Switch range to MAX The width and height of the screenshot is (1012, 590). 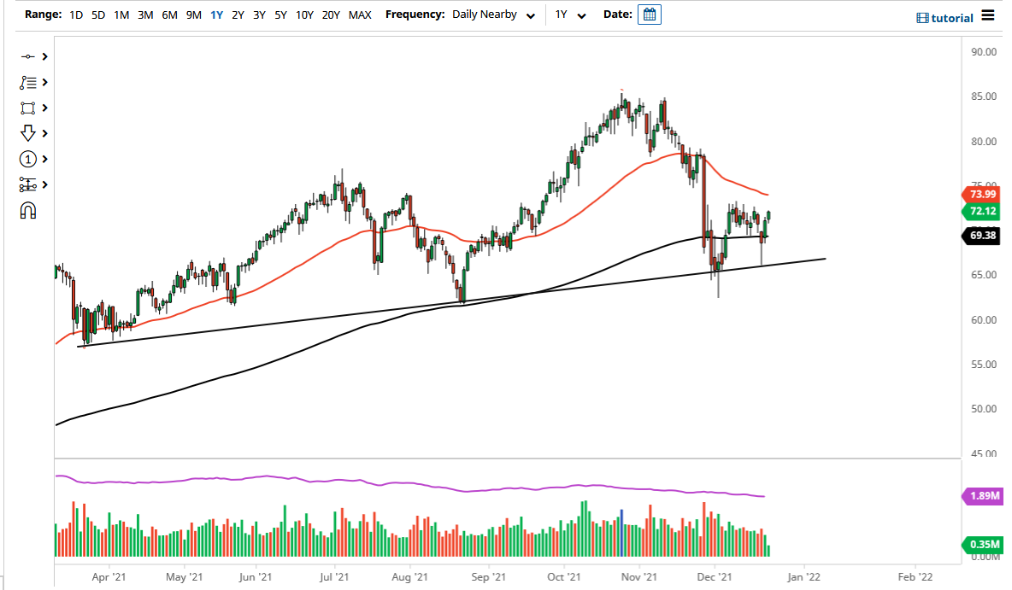point(360,15)
